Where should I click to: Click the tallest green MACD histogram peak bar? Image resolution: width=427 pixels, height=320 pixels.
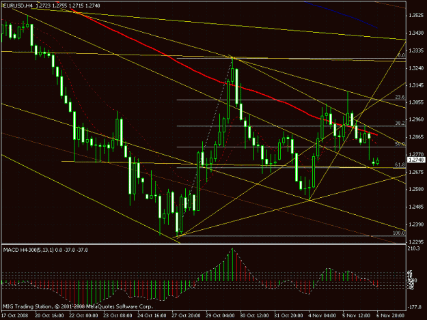[232, 265]
